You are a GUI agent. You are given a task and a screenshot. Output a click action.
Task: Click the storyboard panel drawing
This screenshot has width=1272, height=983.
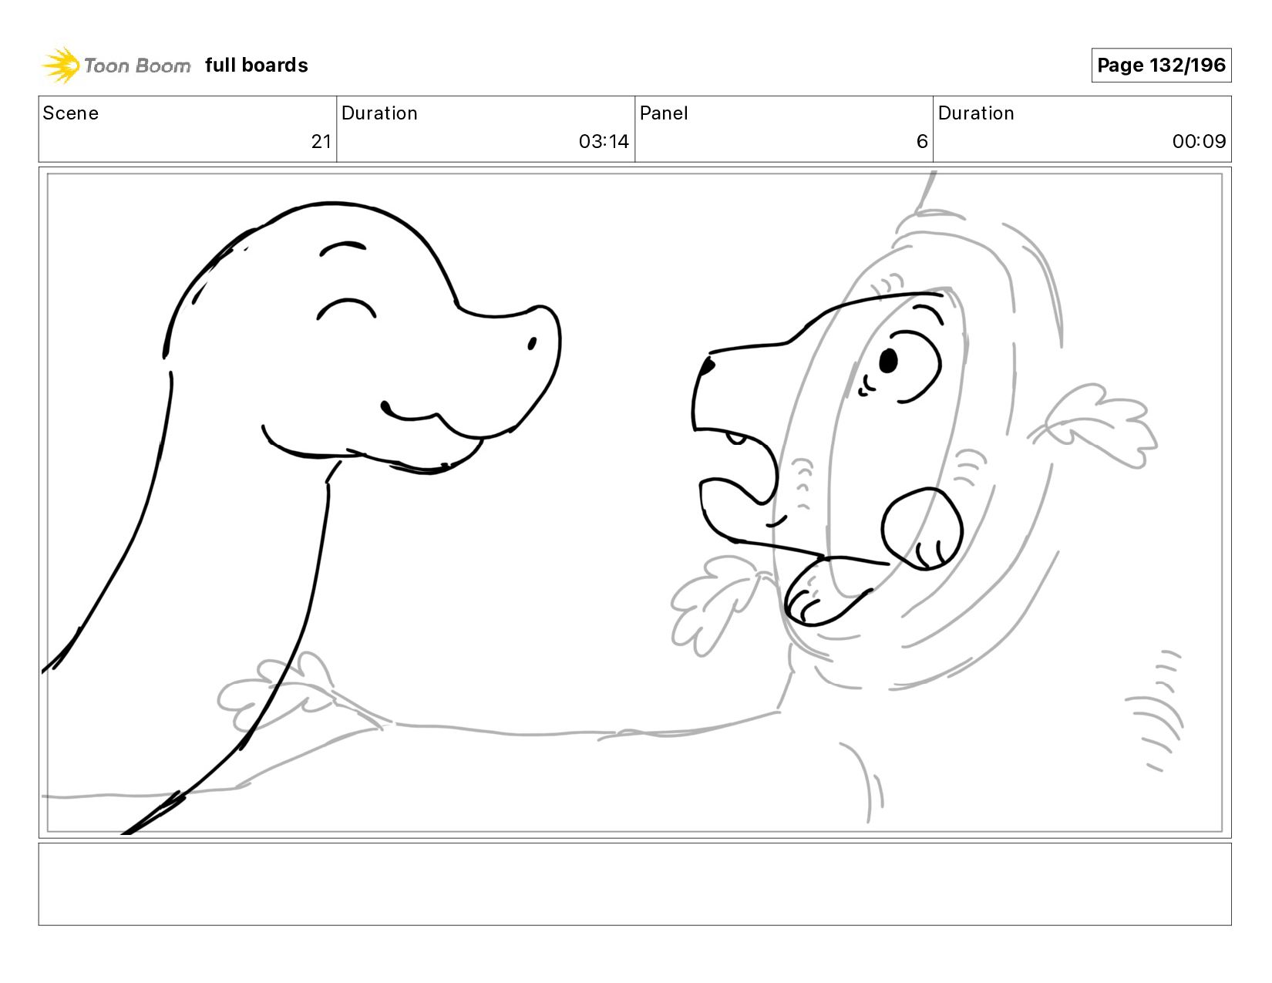click(635, 503)
